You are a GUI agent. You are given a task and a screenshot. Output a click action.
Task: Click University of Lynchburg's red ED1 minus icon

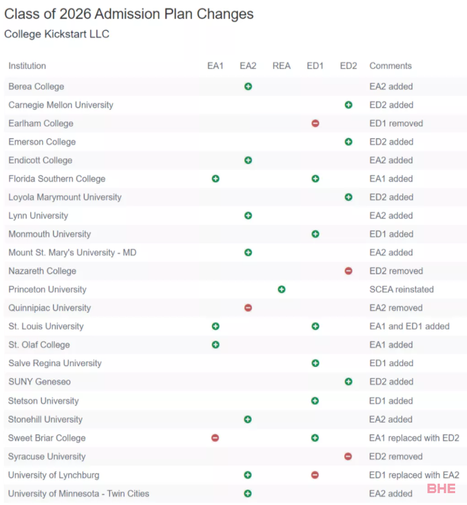point(315,475)
